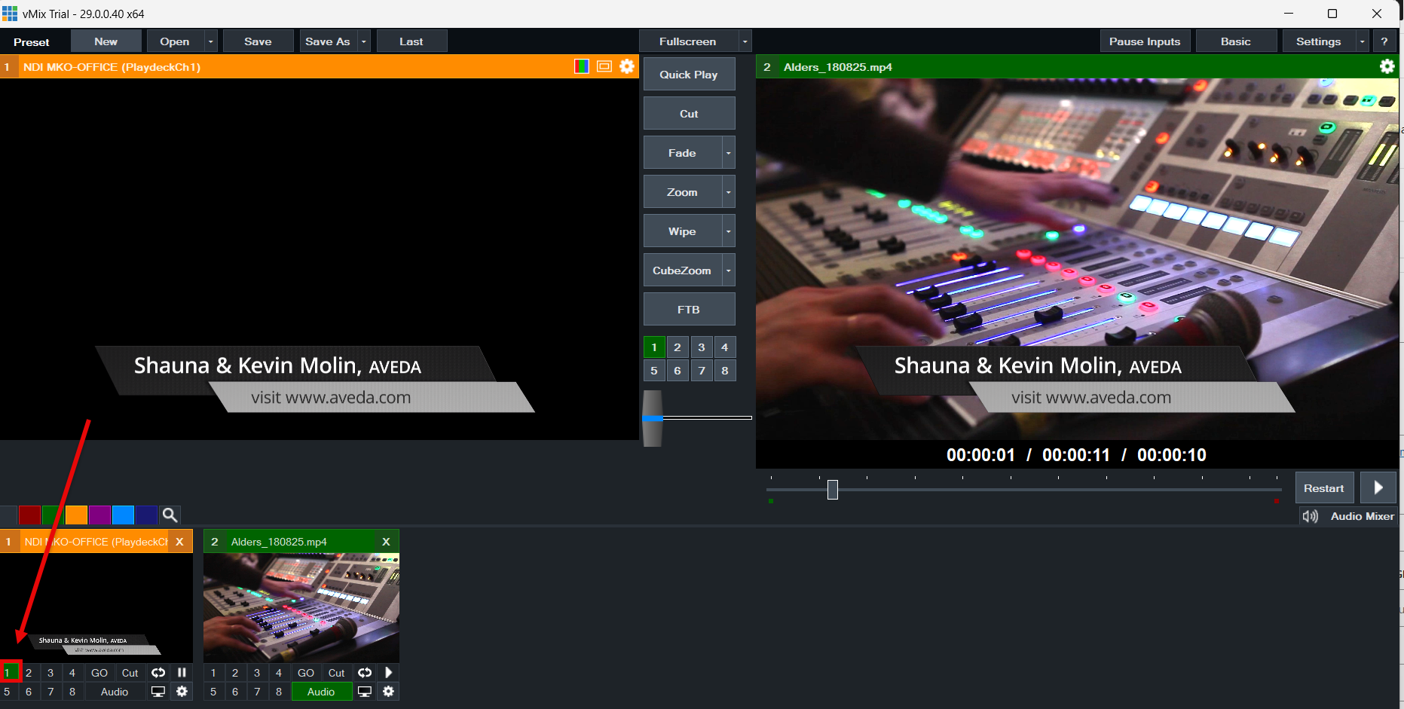Select the orange color category swatch

pos(76,515)
